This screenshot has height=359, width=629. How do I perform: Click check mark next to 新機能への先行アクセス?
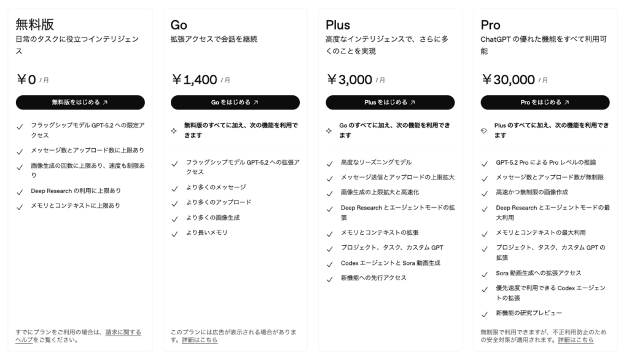[x=329, y=278]
